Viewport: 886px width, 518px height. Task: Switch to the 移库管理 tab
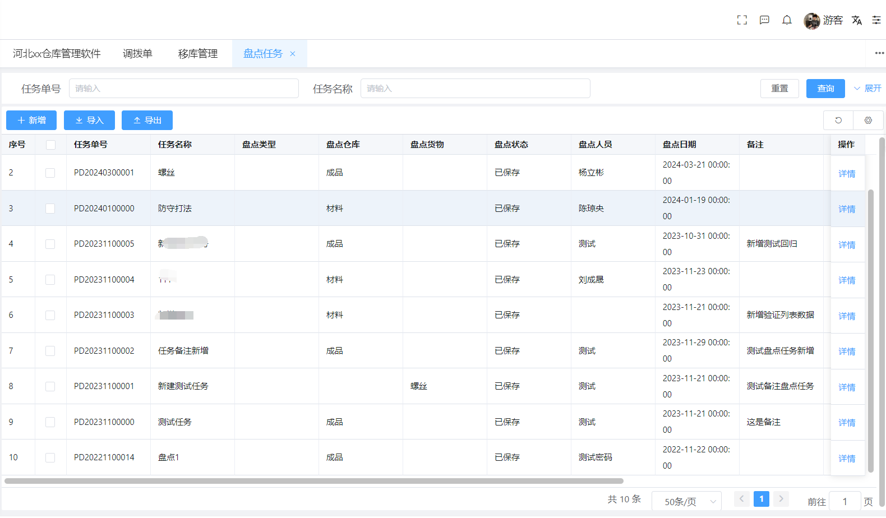[x=198, y=54]
